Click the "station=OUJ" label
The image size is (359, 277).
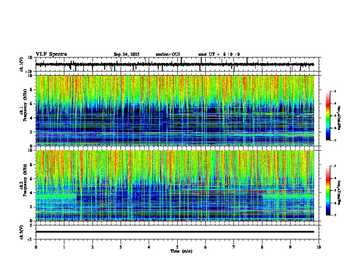click(x=168, y=54)
